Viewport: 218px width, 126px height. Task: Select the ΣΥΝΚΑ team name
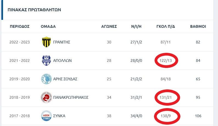click(x=59, y=116)
